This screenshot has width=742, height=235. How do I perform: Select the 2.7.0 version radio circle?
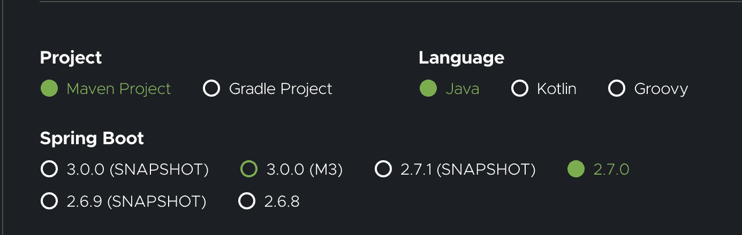576,169
